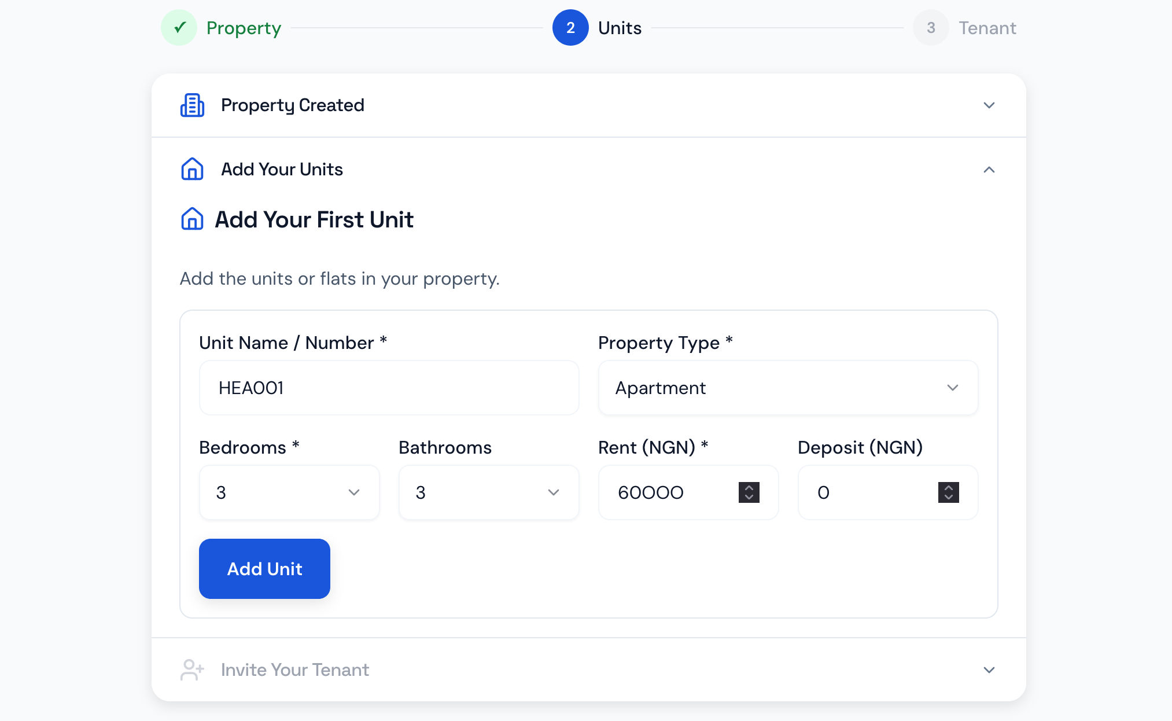Image resolution: width=1172 pixels, height=721 pixels.
Task: Click the Property Created header text
Action: click(293, 105)
